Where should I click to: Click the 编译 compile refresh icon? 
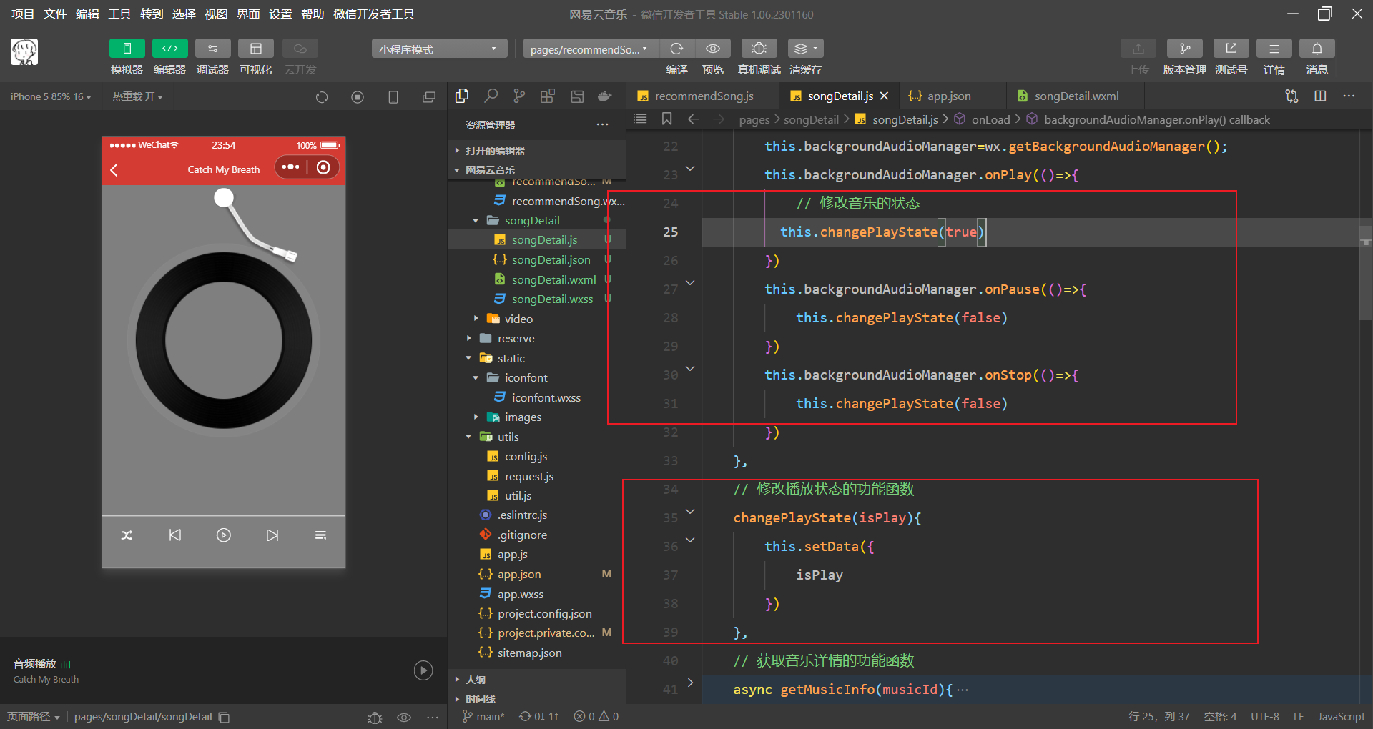676,49
